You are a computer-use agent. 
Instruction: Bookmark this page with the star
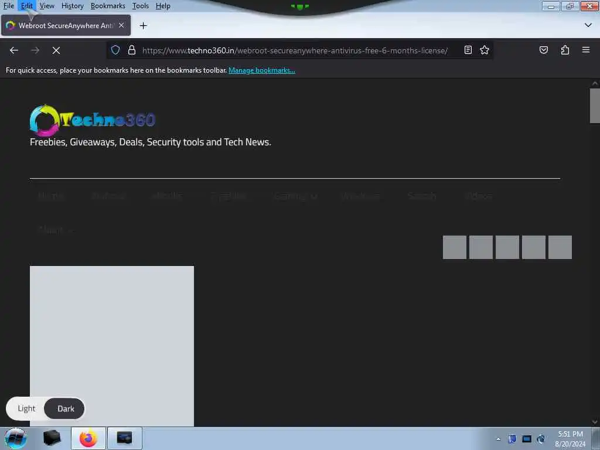[485, 50]
